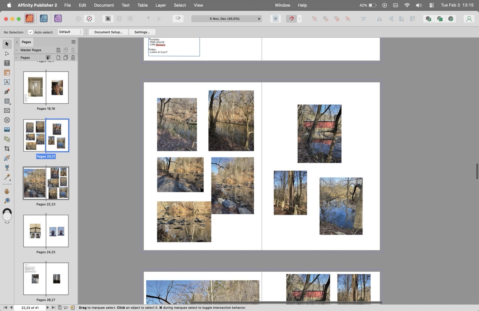Open the Document menu

(104, 5)
